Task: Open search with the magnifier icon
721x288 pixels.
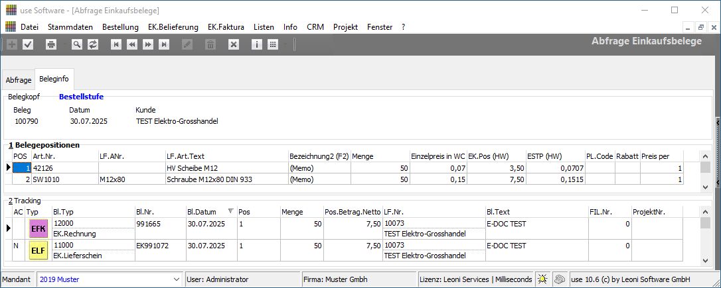Action: 77,44
